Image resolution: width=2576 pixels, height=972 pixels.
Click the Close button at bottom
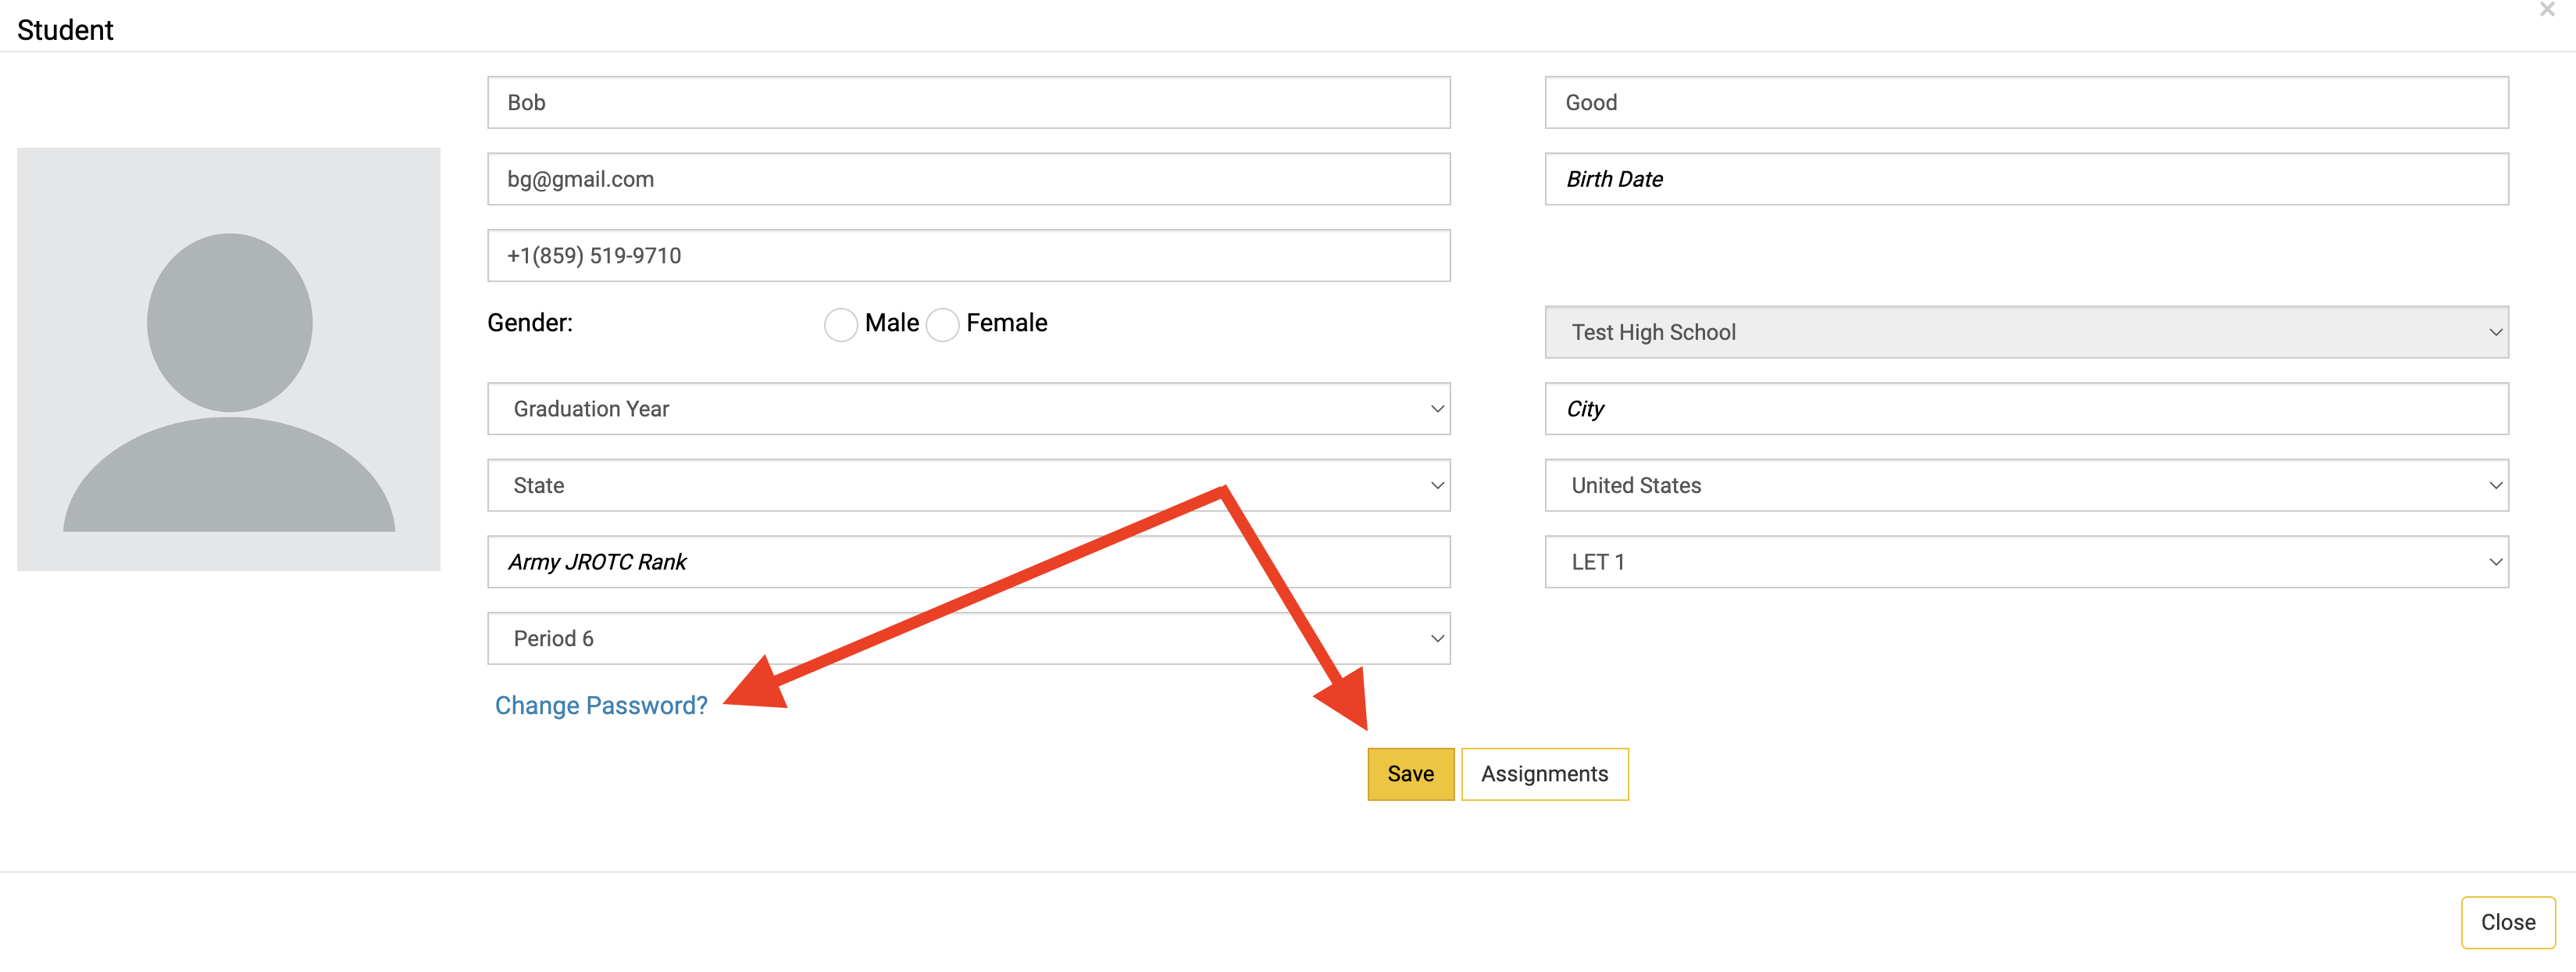click(2506, 922)
